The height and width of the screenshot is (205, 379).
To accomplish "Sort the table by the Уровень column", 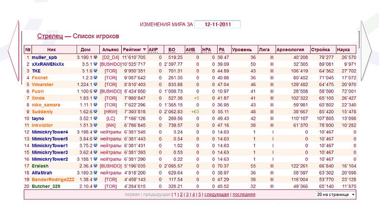I will 242,49.
